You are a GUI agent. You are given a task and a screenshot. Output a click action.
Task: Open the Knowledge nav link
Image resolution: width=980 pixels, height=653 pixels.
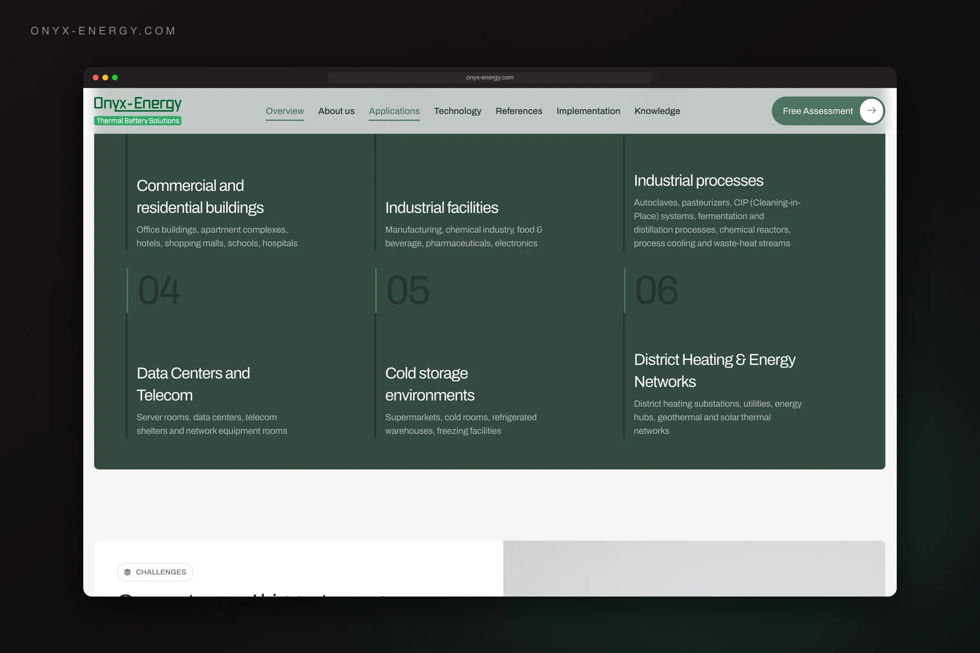pos(657,111)
